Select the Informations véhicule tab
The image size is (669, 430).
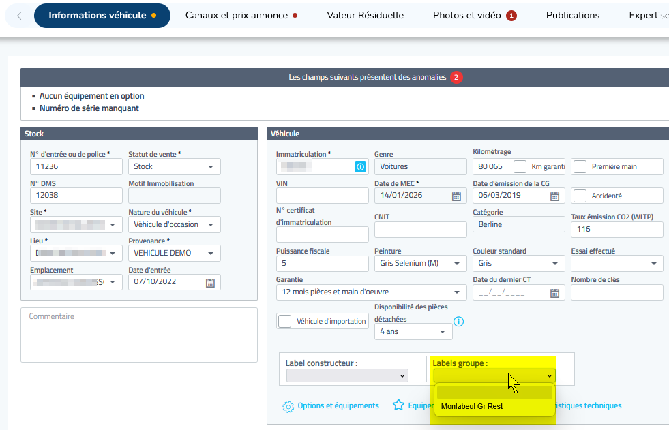pyautogui.click(x=102, y=16)
